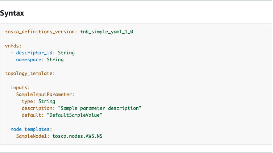Image resolution: width=273 pixels, height=153 pixels.
Task: Click the String value after namespace
Action: 55,60
